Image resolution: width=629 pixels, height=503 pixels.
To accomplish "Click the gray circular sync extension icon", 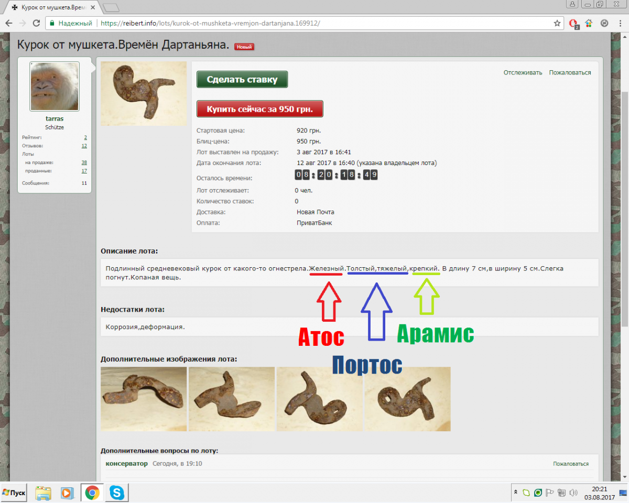I will [604, 23].
